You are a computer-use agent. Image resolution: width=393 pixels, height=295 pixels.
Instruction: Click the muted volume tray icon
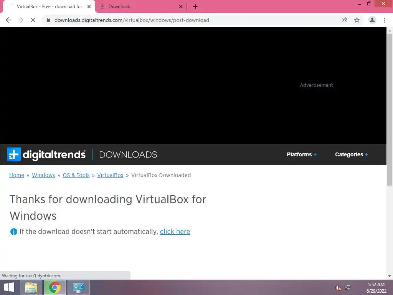(x=338, y=288)
